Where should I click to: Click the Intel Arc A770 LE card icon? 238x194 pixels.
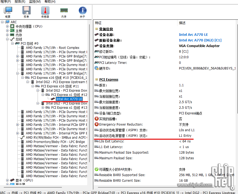tap(53, 99)
